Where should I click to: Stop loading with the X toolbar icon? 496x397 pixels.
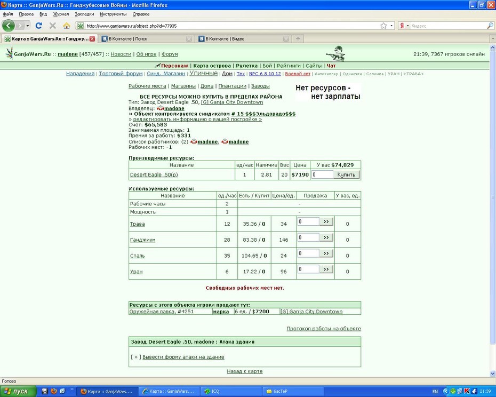[52, 26]
